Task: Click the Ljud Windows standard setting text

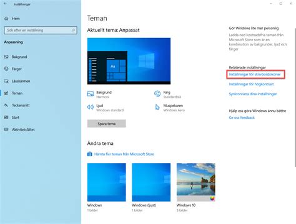Action: (110, 108)
